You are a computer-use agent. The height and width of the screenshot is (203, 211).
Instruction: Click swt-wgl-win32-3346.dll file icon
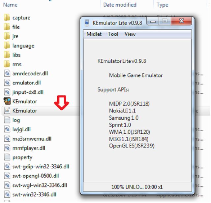[x=7, y=185]
